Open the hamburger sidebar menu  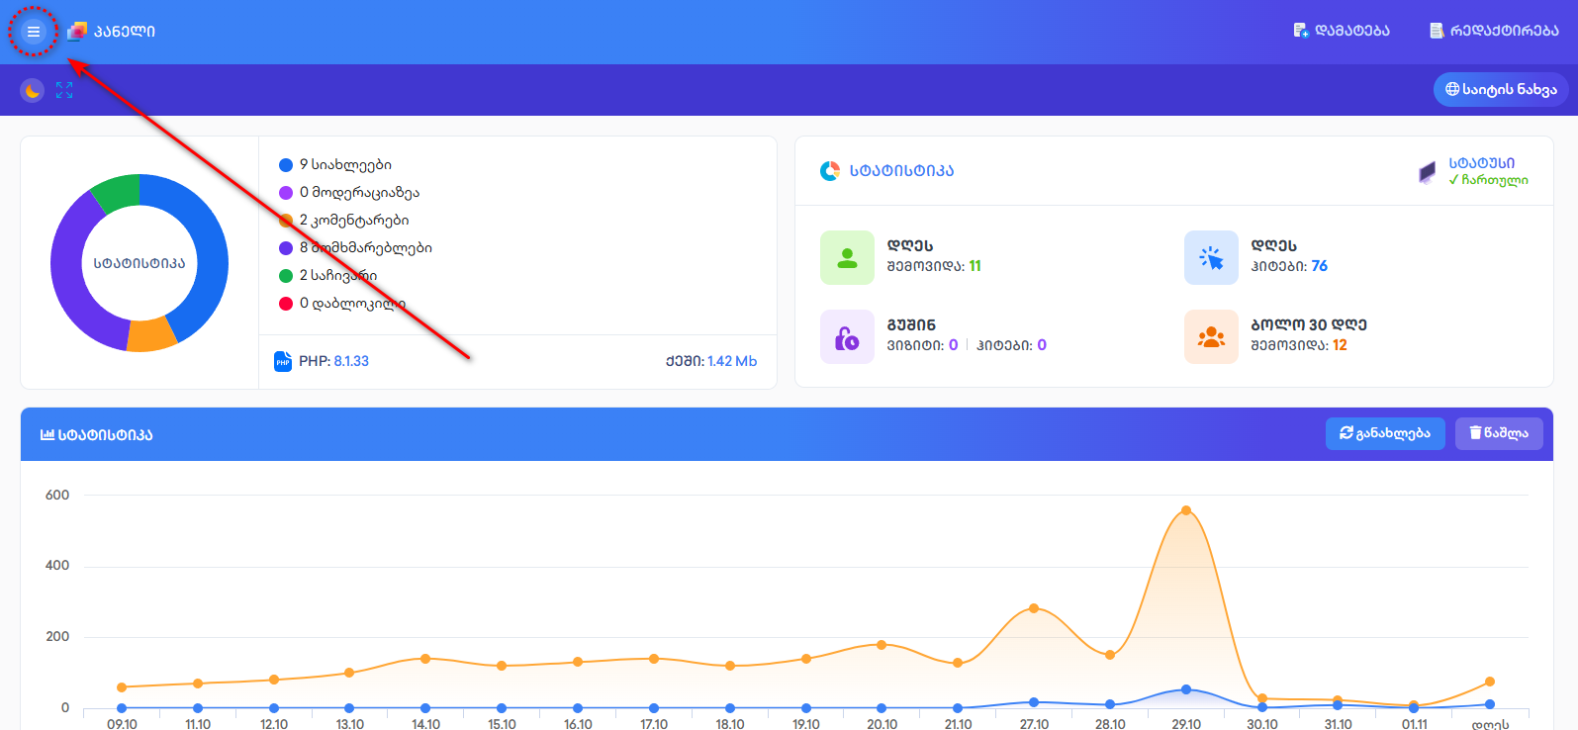click(x=33, y=32)
